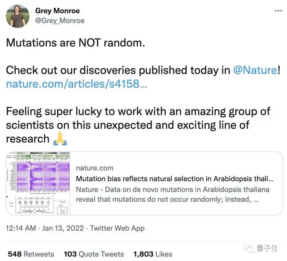Viewport: 287px width, 261px height.
Task: Click the praying hands emoji
Action: point(61,139)
